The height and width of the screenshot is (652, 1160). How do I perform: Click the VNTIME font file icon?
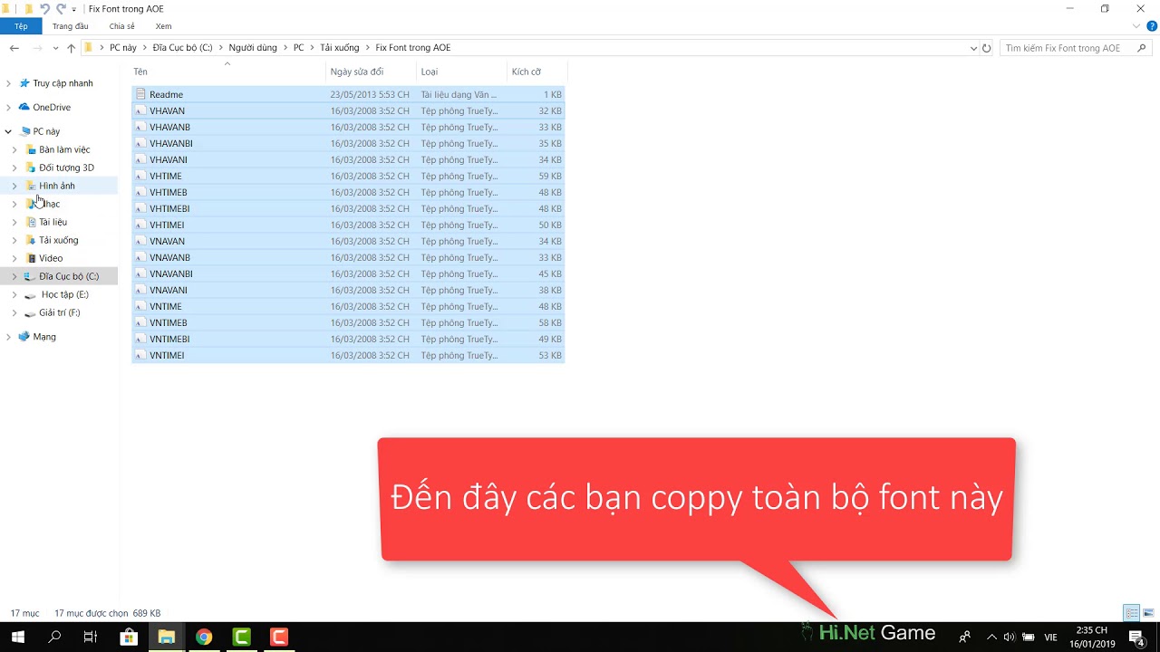140,306
